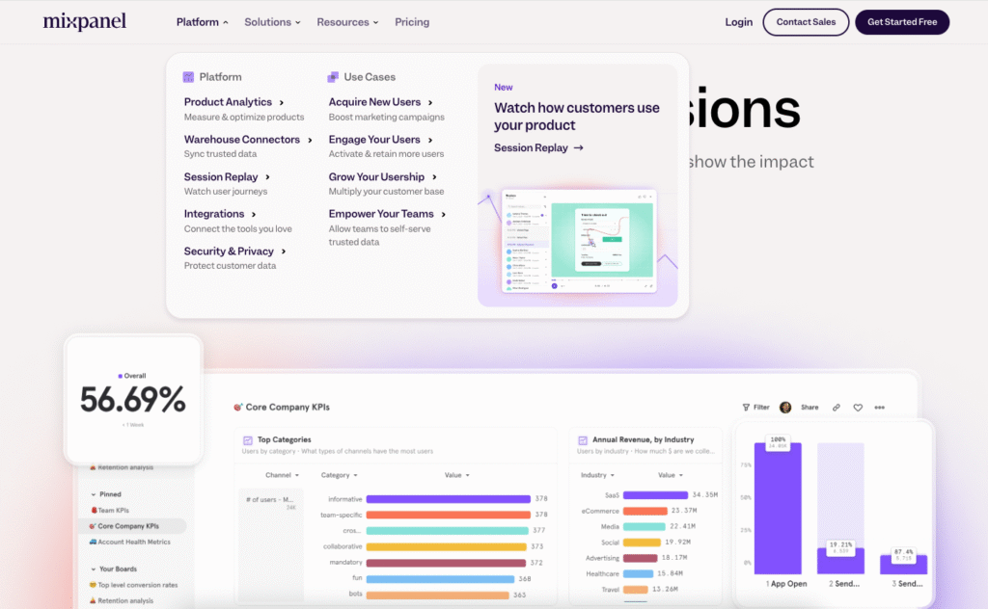Click the Annual Revenue chart icon
This screenshot has width=988, height=609.
(583, 440)
